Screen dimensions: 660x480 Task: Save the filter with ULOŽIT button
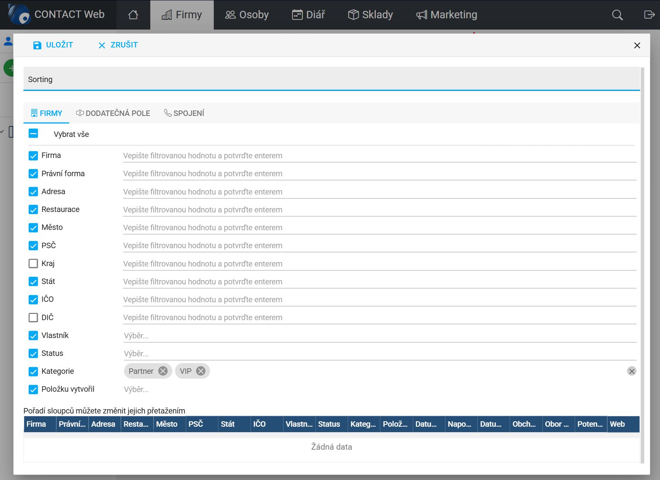(x=53, y=45)
